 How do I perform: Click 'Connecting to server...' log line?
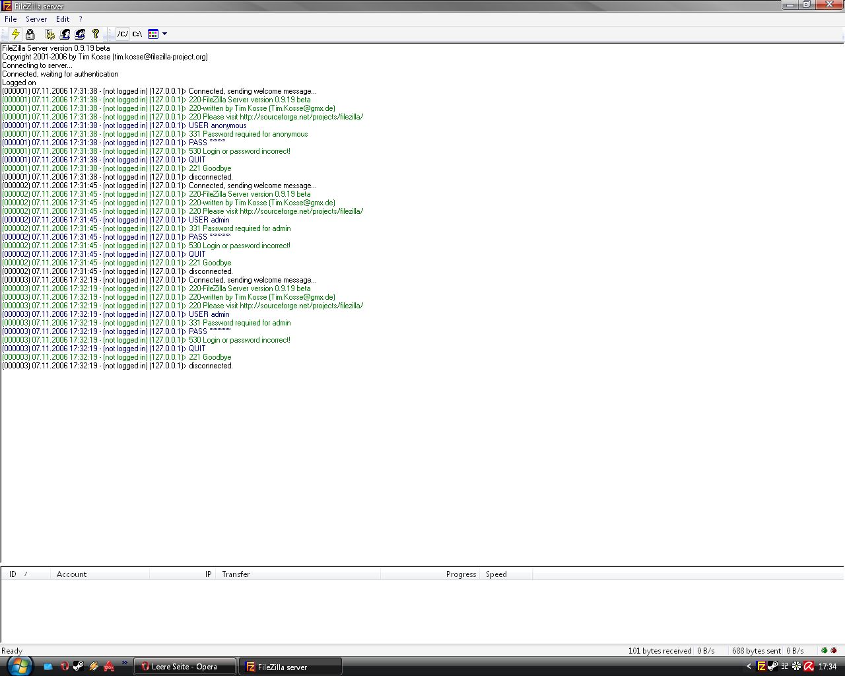[37, 65]
